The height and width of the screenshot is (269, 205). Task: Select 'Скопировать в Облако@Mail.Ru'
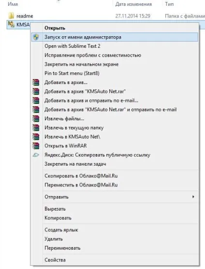point(115,176)
